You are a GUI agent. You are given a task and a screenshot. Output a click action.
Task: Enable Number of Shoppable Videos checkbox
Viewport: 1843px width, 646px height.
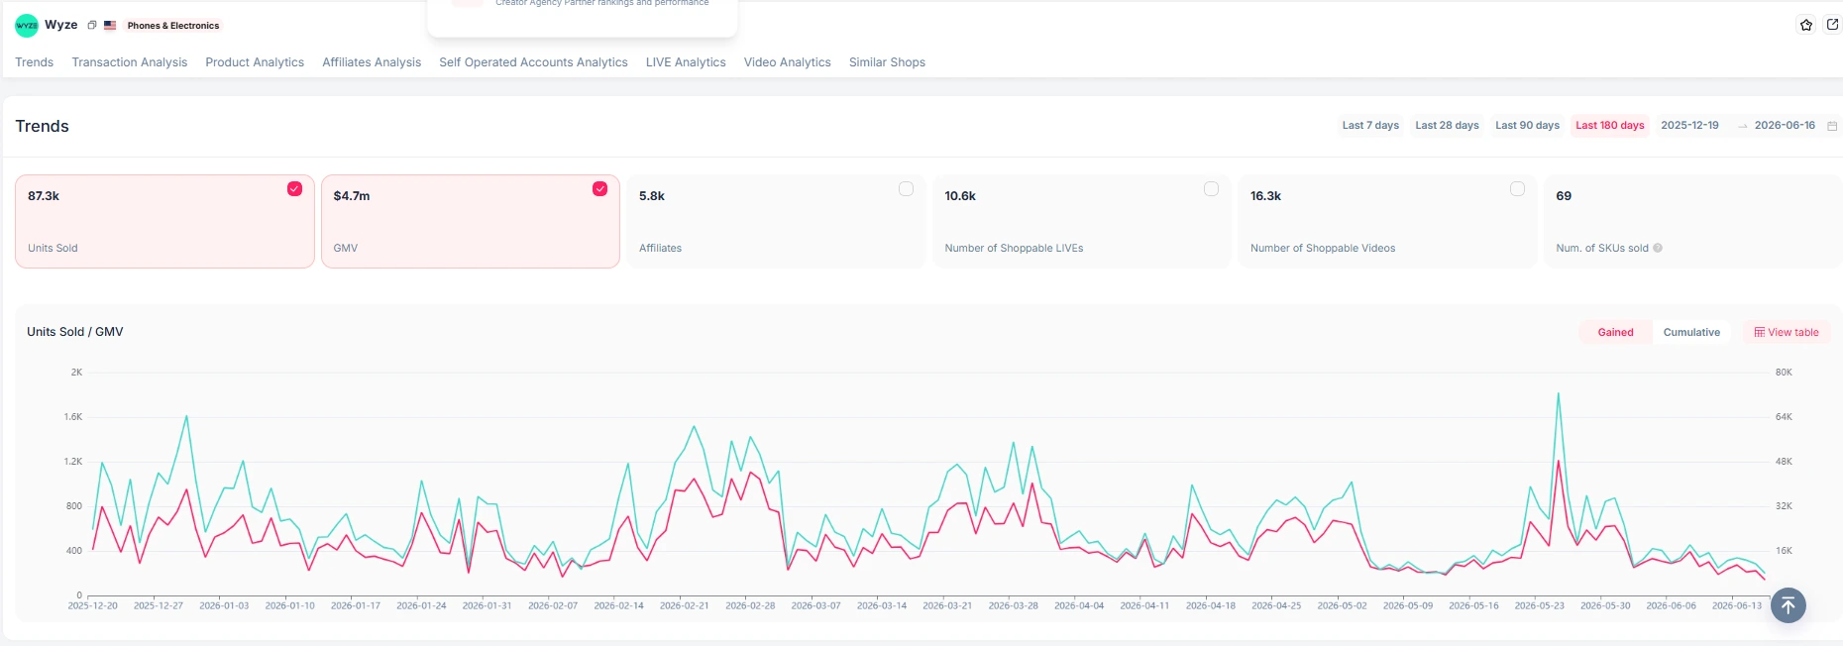tap(1517, 189)
